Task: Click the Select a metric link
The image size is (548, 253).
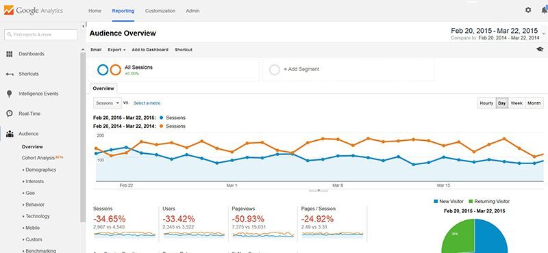Action: tap(147, 103)
